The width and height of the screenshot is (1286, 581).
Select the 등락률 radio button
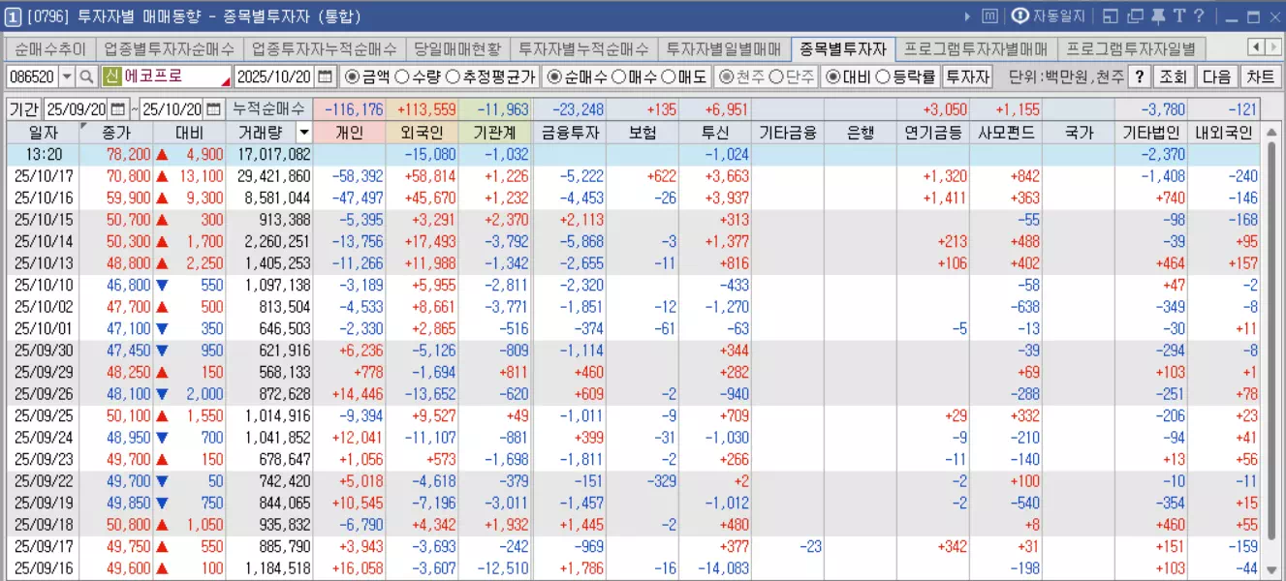[x=885, y=77]
